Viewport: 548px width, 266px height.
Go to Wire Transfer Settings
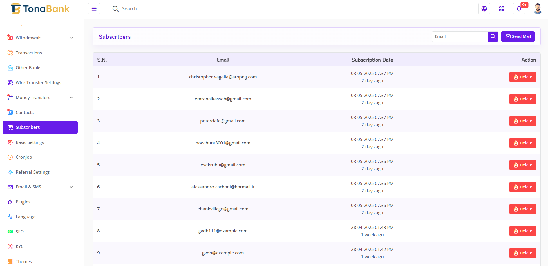38,83
